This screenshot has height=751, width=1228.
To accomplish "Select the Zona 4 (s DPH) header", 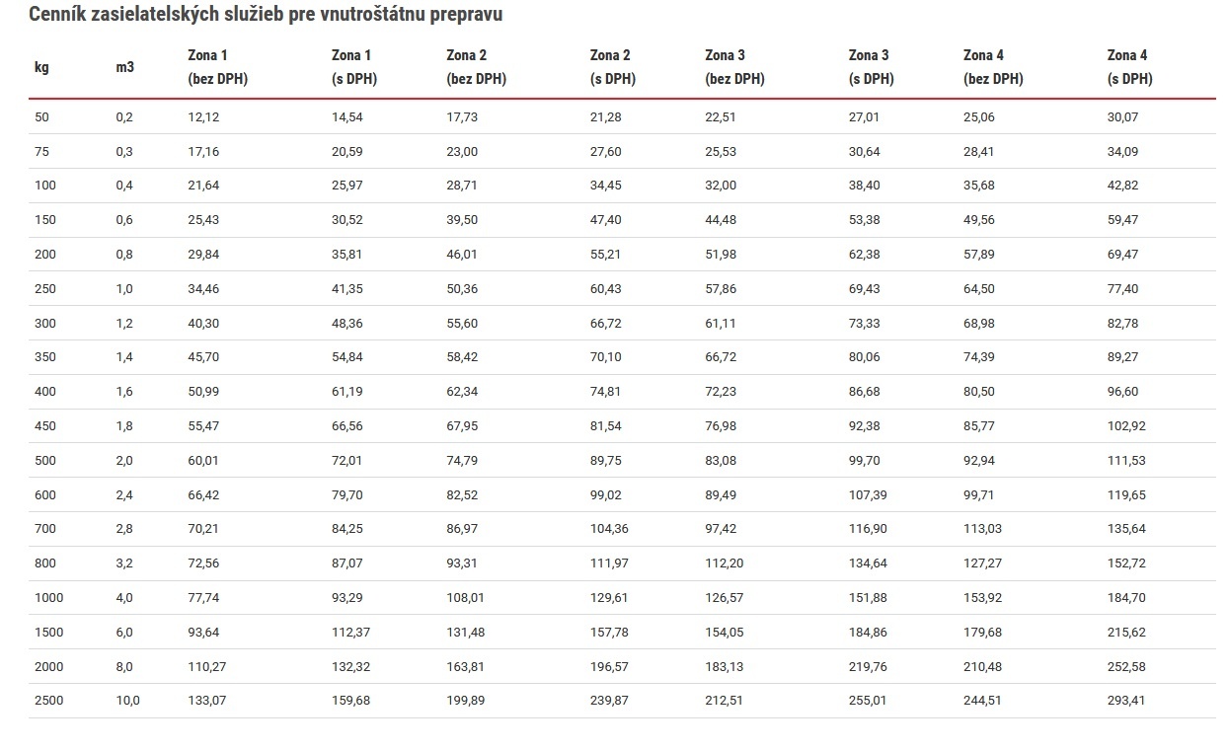I will 1130,67.
